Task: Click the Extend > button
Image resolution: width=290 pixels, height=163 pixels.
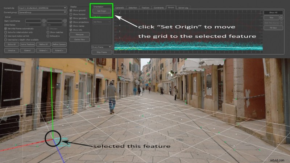Action: (59, 50)
